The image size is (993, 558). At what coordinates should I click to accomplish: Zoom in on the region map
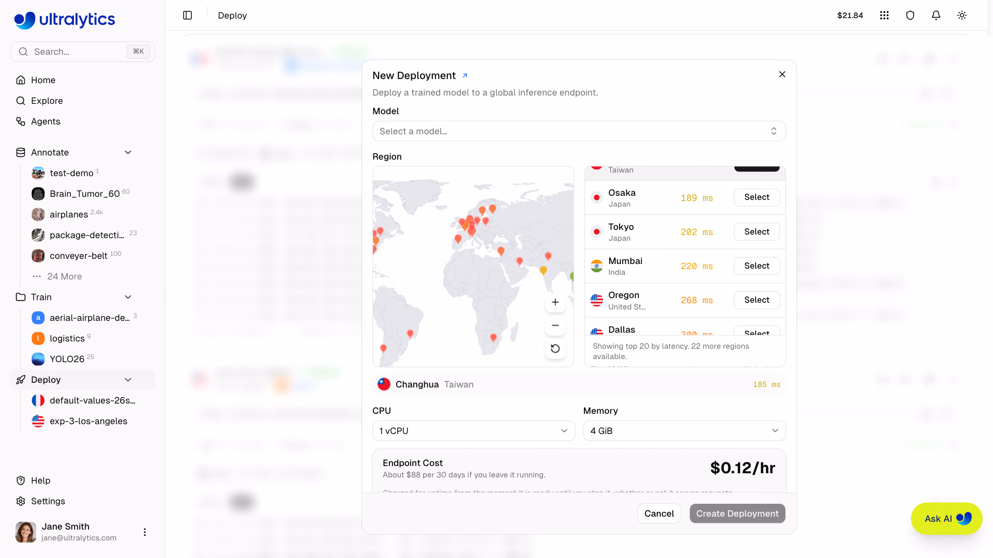point(555,302)
